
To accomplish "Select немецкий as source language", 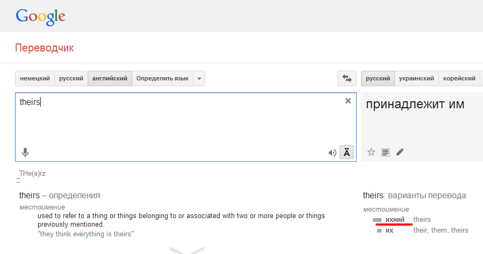I will coord(35,78).
